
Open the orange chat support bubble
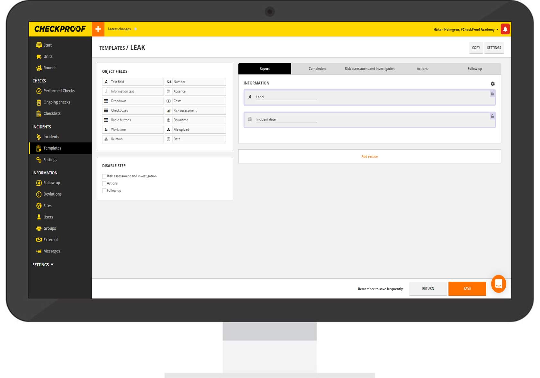point(499,284)
